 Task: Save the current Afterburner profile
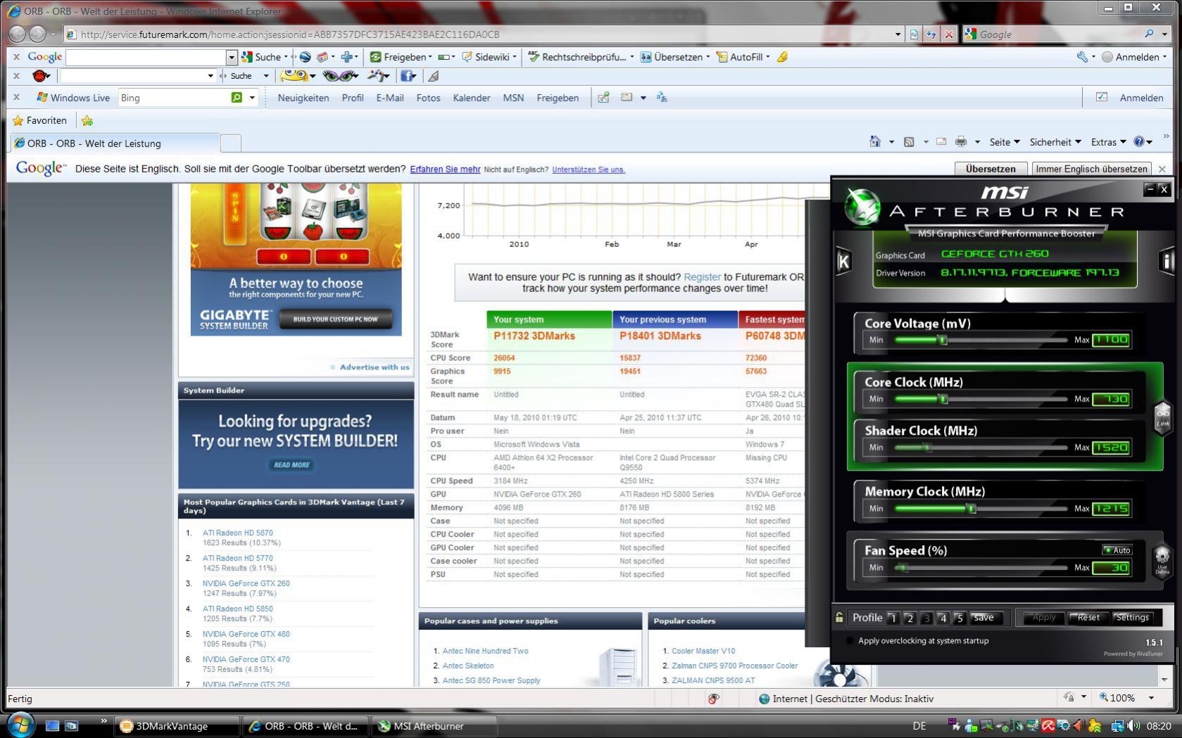[983, 618]
